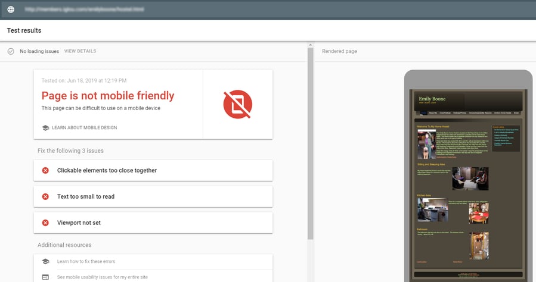Click graduation cap icon beside Learn About Mobile Design
Viewport: 536px width, 282px height.
[45, 128]
